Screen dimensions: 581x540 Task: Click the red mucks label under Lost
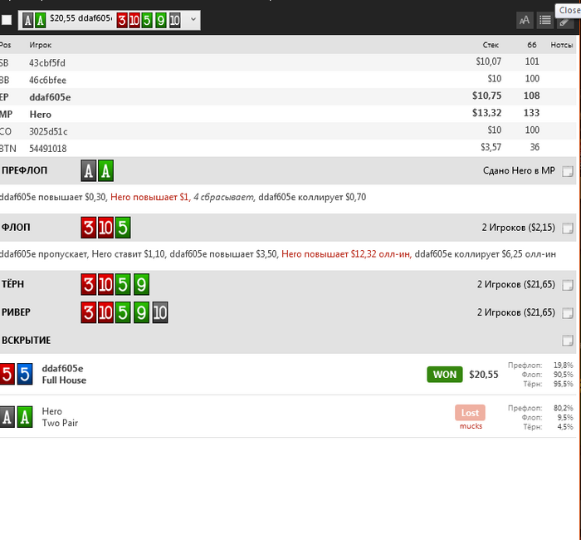click(x=471, y=426)
